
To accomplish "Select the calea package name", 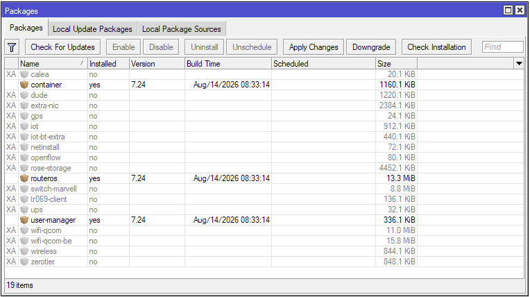I will pos(40,74).
